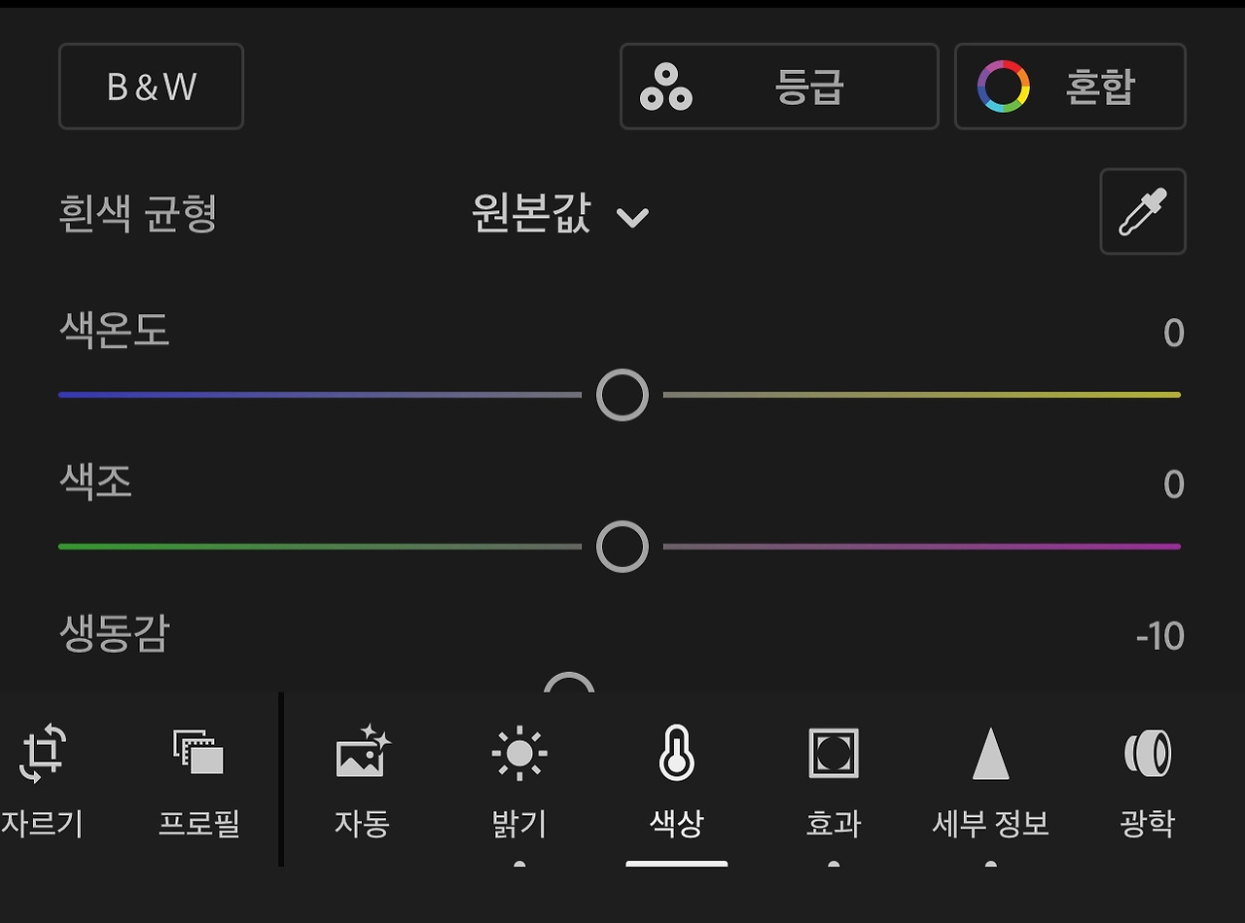Click the 색온도 temperature slider handle
1245x923 pixels.
[622, 395]
